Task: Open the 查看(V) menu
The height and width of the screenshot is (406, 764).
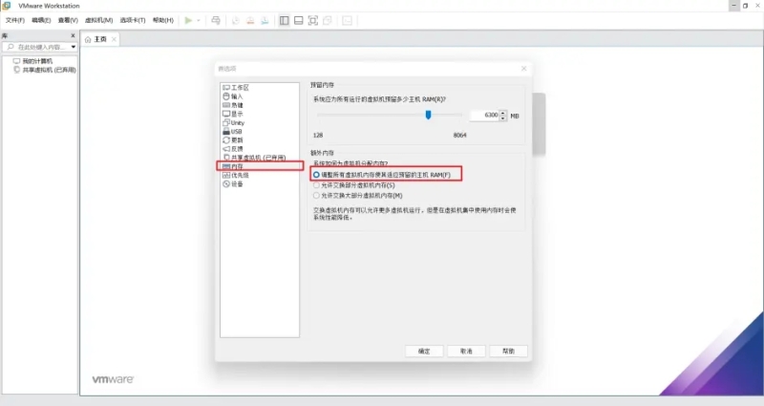Action: [68, 20]
